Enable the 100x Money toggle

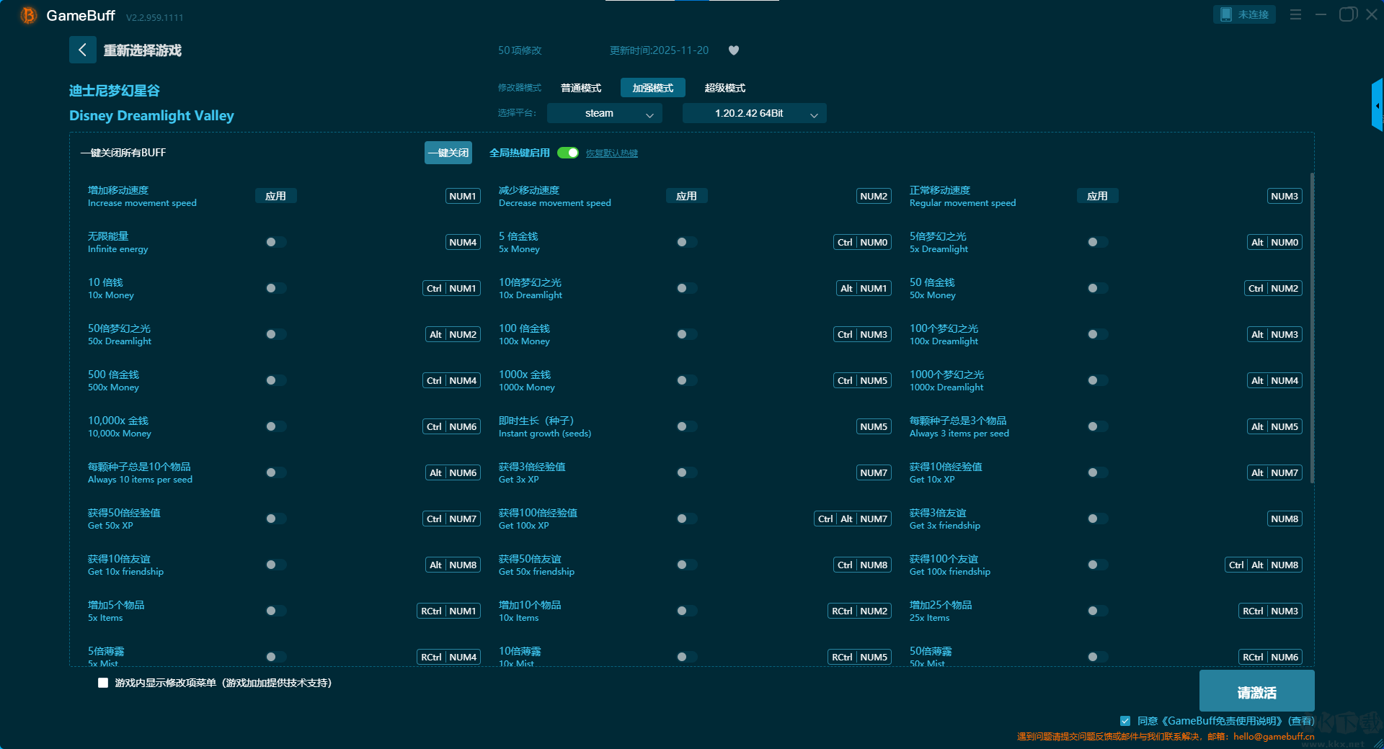pos(687,334)
